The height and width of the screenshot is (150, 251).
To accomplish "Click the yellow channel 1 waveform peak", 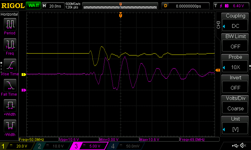I will click(x=102, y=47).
